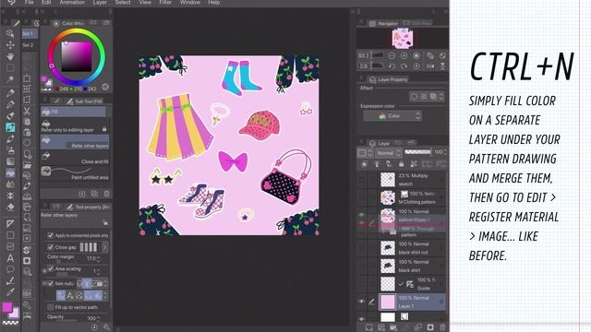Adjust layer opacity 100 stepper
Screen dimensions: 591x332
pos(445,152)
